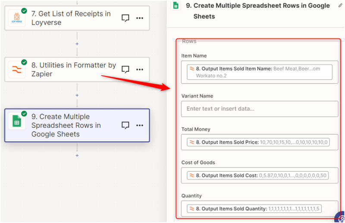Open comments on the Create Multiple Spreadsheet Rows step

pyautogui.click(x=125, y=125)
